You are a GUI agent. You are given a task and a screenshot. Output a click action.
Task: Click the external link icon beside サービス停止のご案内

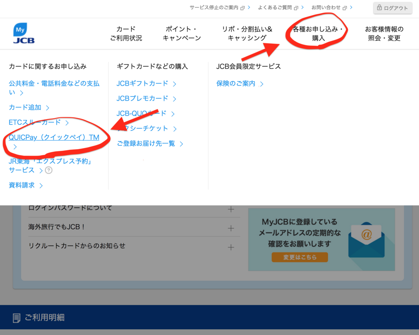242,8
